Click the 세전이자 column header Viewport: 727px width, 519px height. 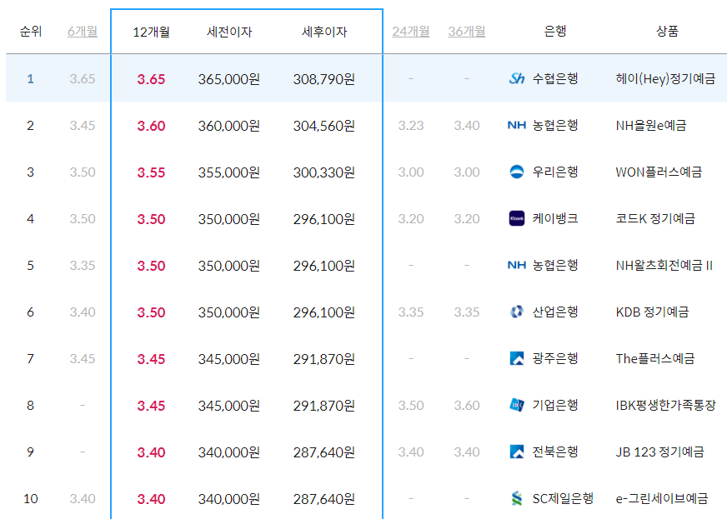pos(229,32)
